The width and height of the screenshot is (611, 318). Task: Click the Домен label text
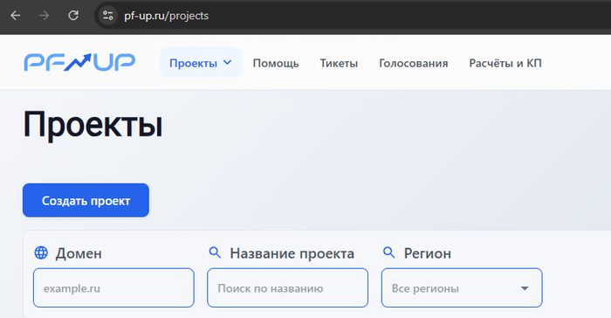(x=79, y=253)
